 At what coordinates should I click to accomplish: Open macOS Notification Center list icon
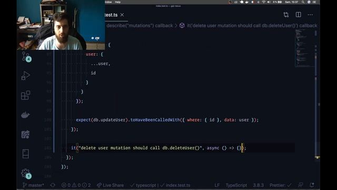pos(314,2)
